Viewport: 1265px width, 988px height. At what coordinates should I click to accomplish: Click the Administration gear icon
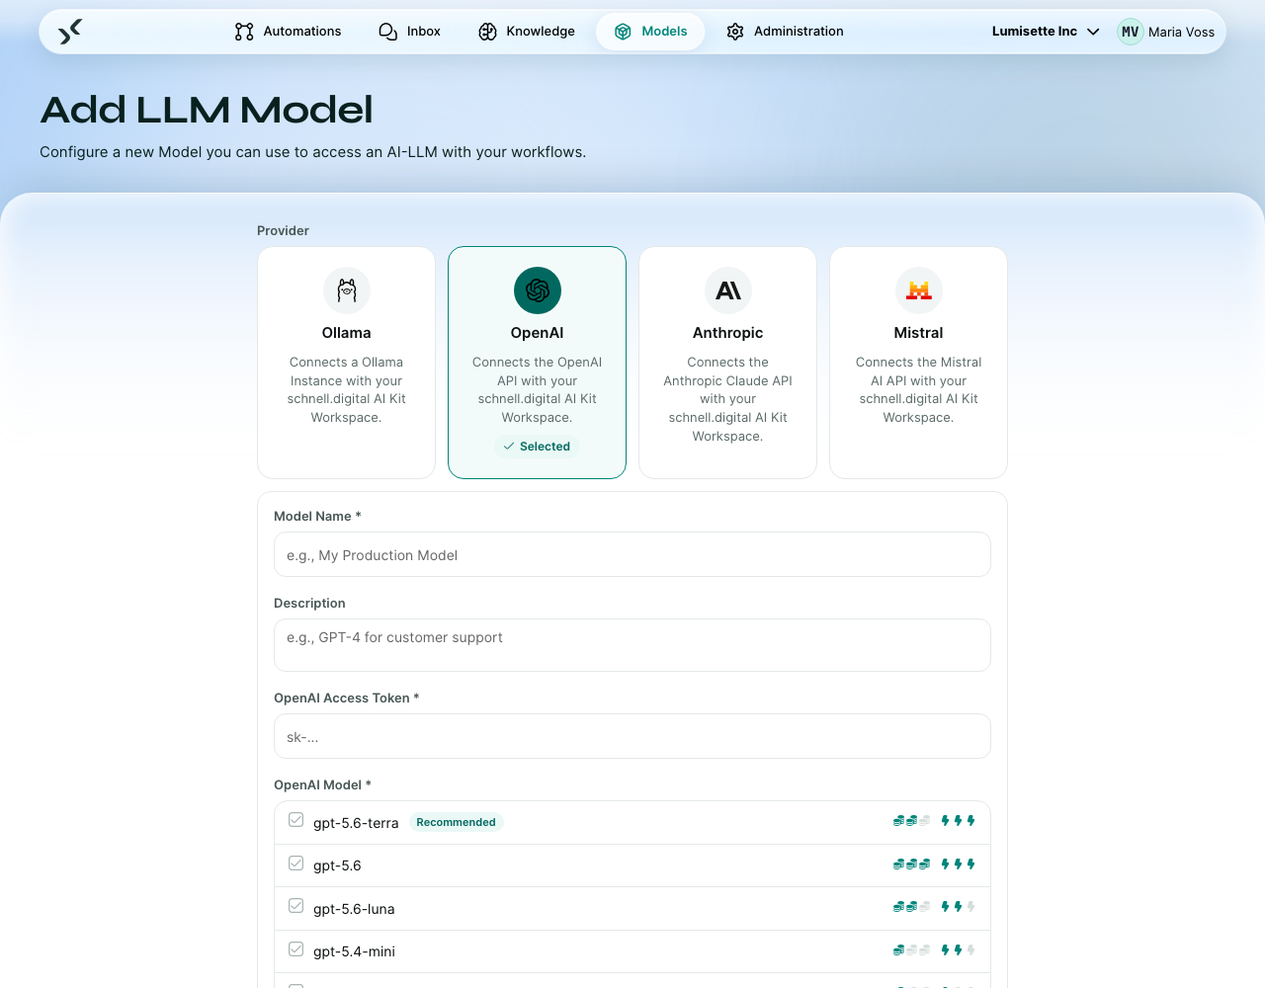(x=735, y=32)
